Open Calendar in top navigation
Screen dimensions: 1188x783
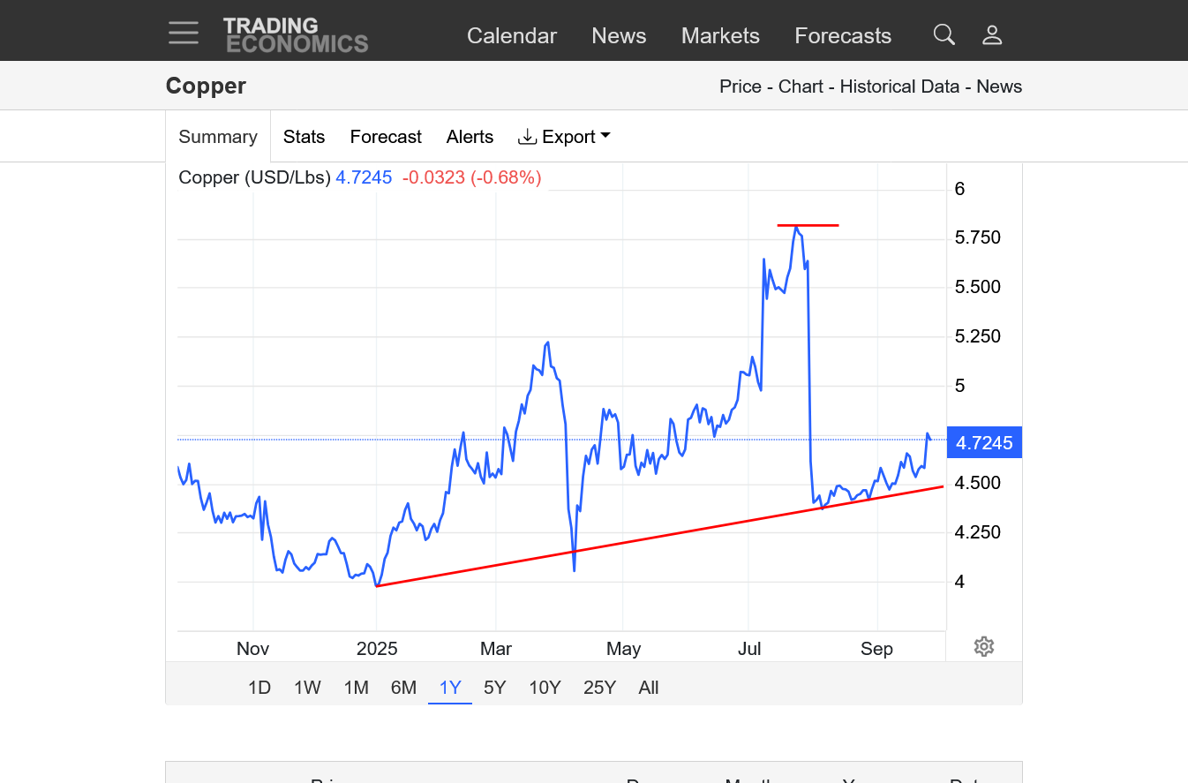pyautogui.click(x=512, y=36)
